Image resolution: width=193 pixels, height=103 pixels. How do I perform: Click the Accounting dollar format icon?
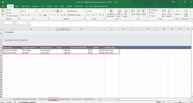point(88,15)
